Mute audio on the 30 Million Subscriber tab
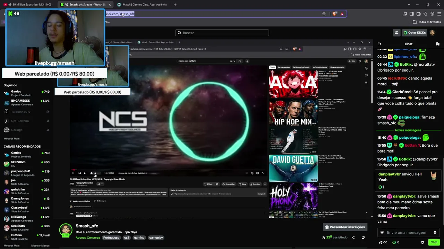444x249 pixels. pos(9,4)
